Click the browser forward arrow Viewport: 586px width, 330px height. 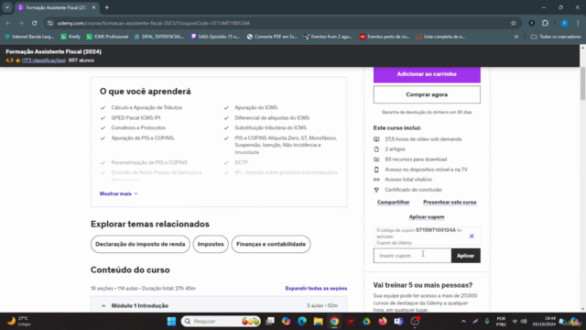tap(21, 23)
